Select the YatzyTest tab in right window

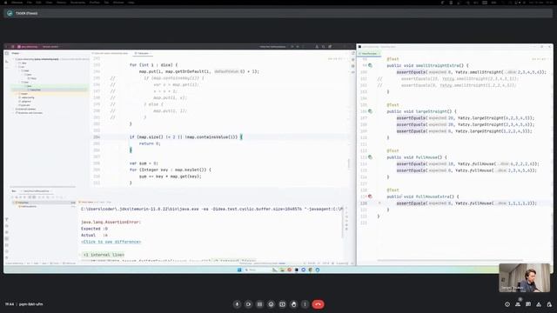369,54
